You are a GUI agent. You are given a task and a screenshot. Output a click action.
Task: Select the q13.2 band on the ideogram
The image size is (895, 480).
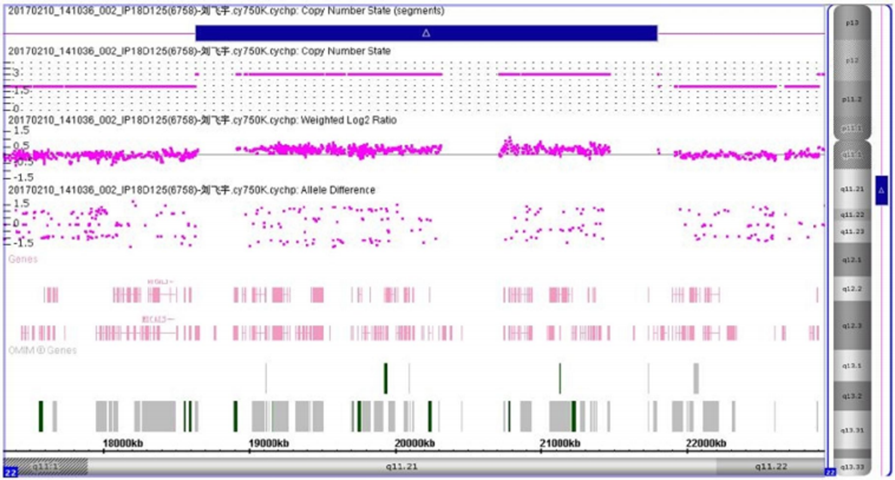[852, 396]
